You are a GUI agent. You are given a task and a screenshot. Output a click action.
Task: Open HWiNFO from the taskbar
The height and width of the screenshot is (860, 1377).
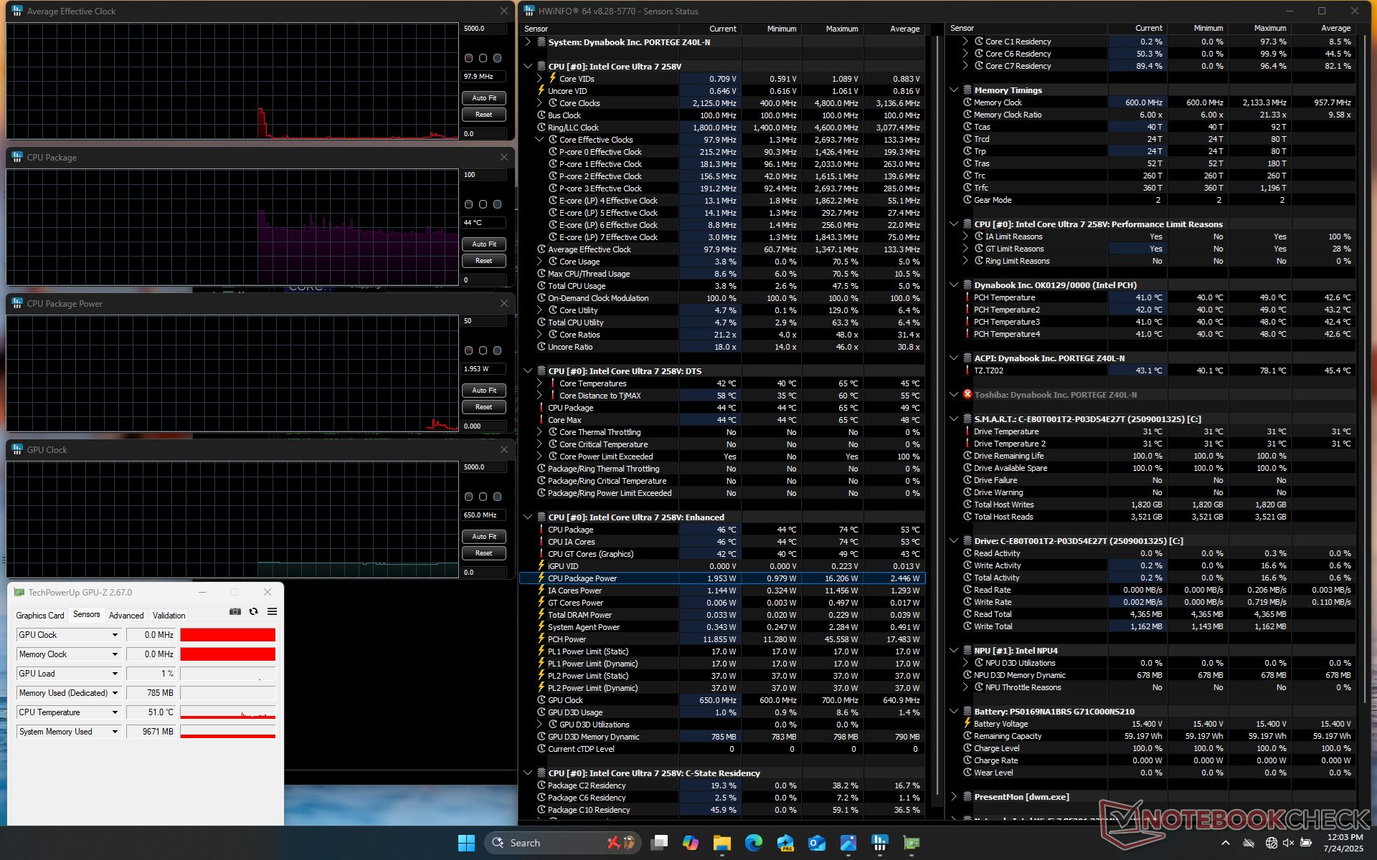coord(879,843)
